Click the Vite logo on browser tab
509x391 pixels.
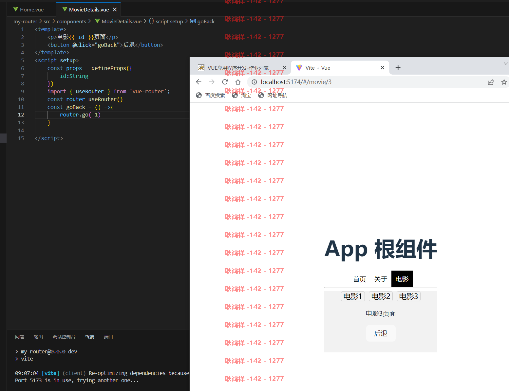[299, 68]
